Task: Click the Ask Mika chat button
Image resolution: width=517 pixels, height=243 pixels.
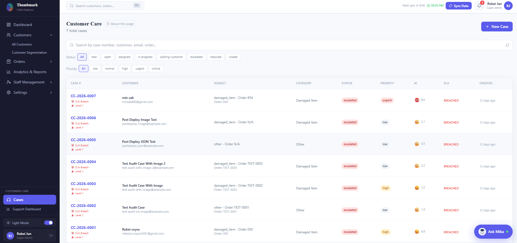Action: click(x=493, y=232)
